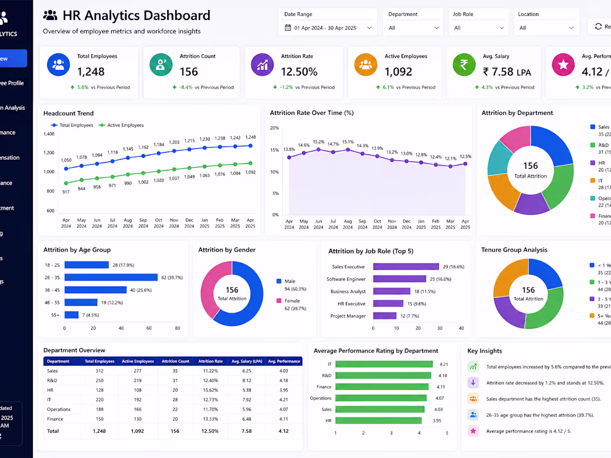This screenshot has width=611, height=458.
Task: Expand the Department filter dropdown
Action: 413,28
